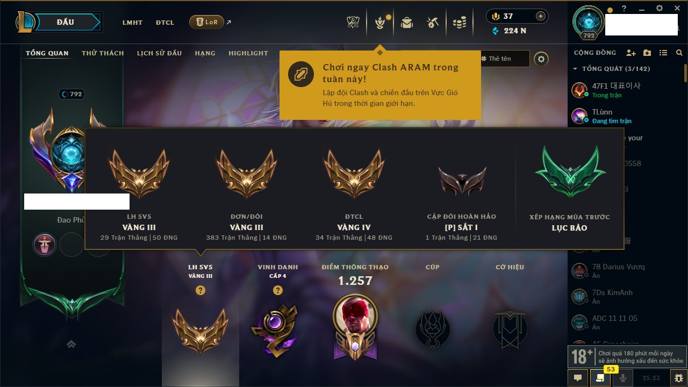Click the friends list scrollbar
The height and width of the screenshot is (387, 688).
click(x=685, y=73)
